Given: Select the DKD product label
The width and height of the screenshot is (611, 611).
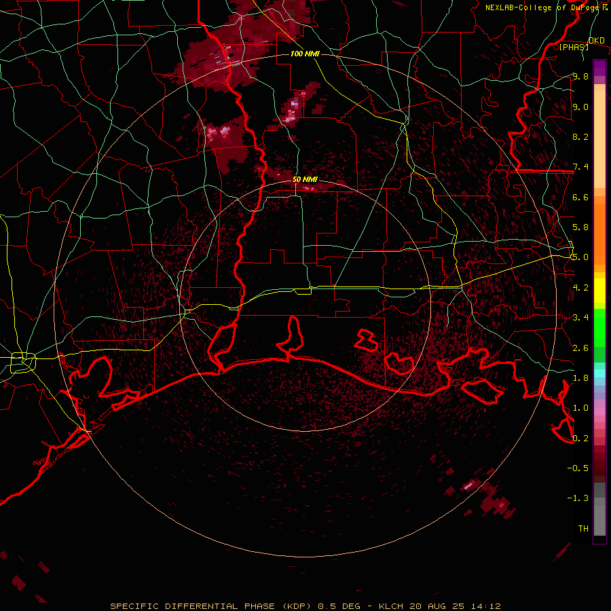Looking at the screenshot, I should point(596,41).
